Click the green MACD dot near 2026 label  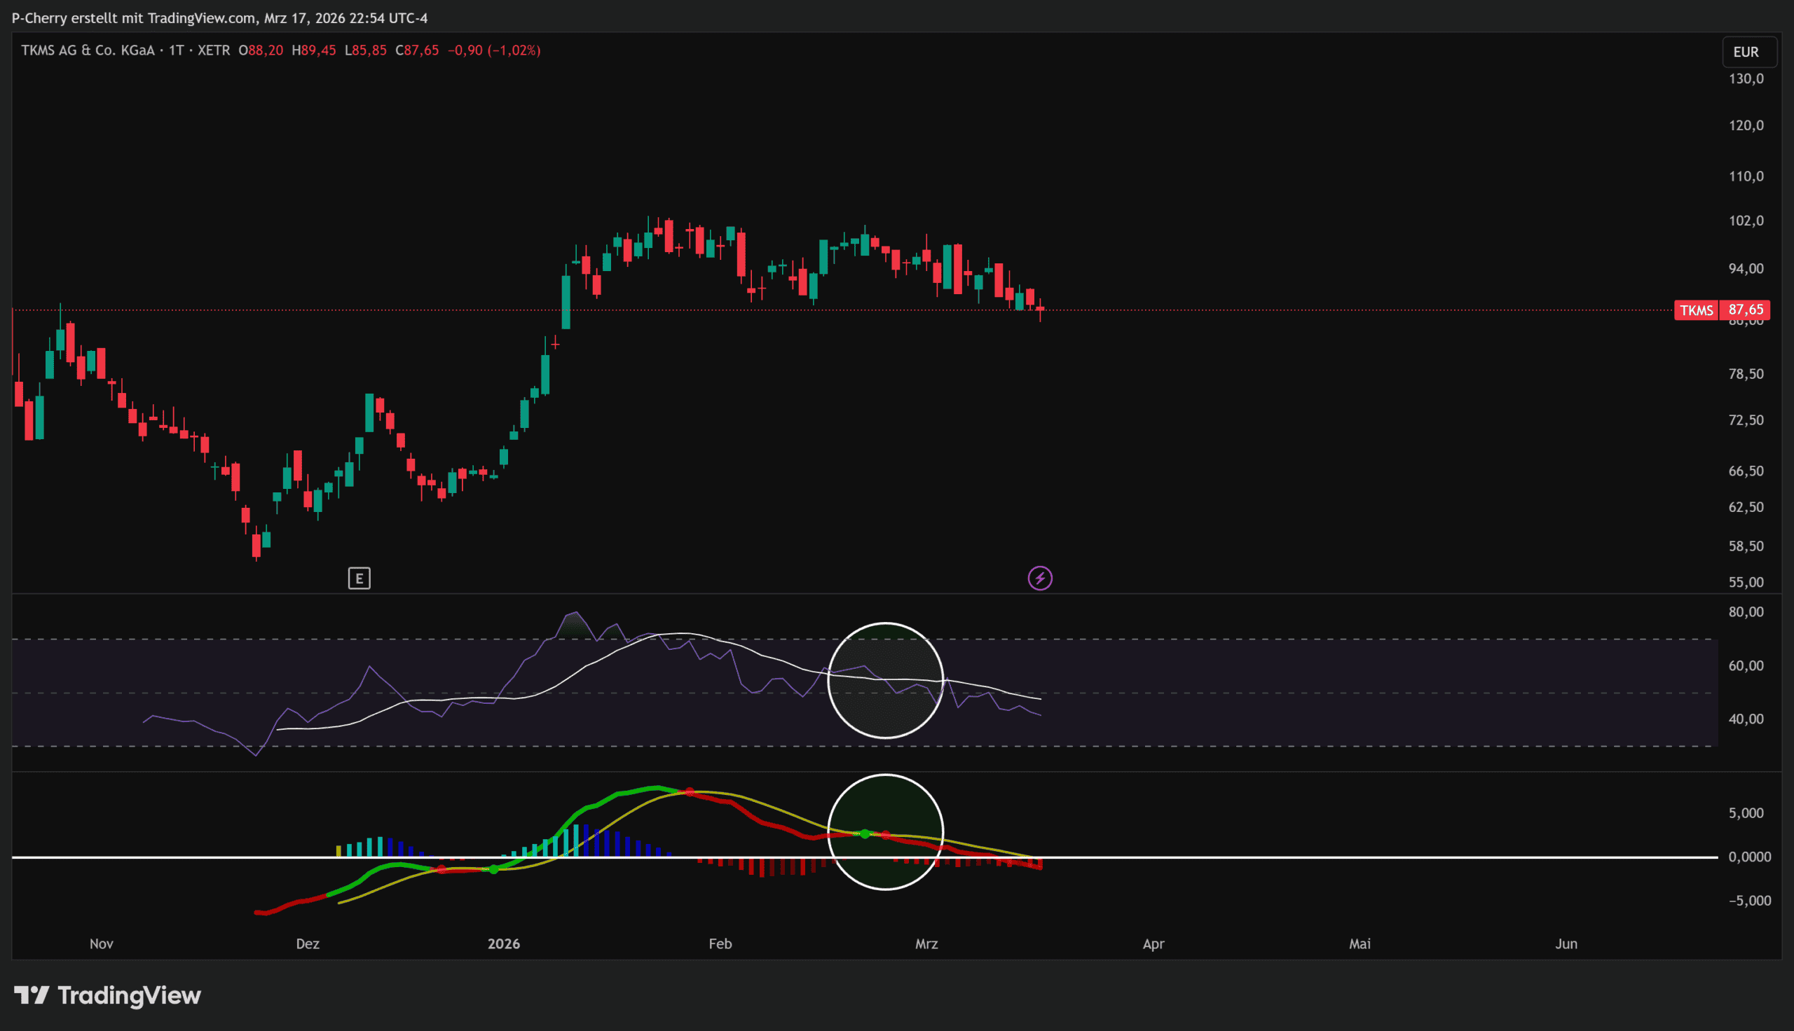pos(493,869)
